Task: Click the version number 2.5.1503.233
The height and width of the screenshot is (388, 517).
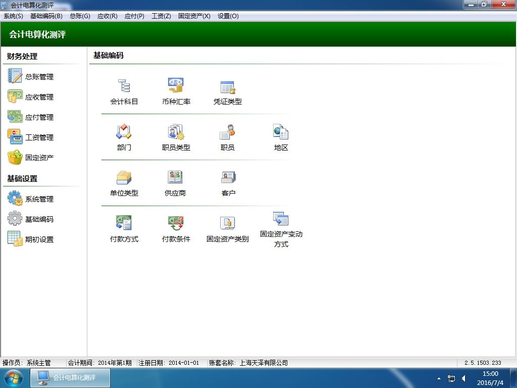Action: tap(483, 363)
